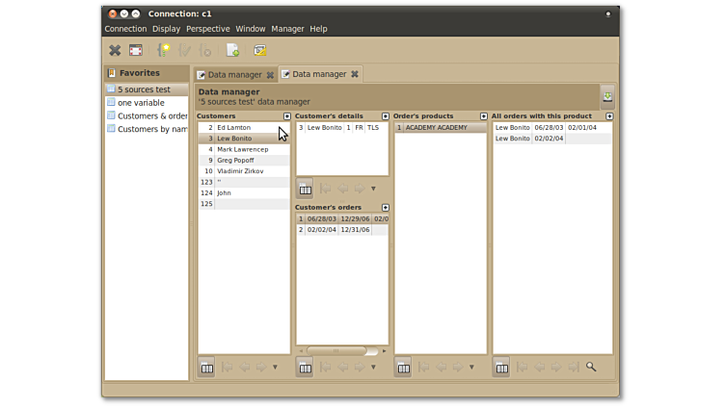This screenshot has height=407, width=725.
Task: Switch to the first Data manager tab
Action: coord(230,74)
